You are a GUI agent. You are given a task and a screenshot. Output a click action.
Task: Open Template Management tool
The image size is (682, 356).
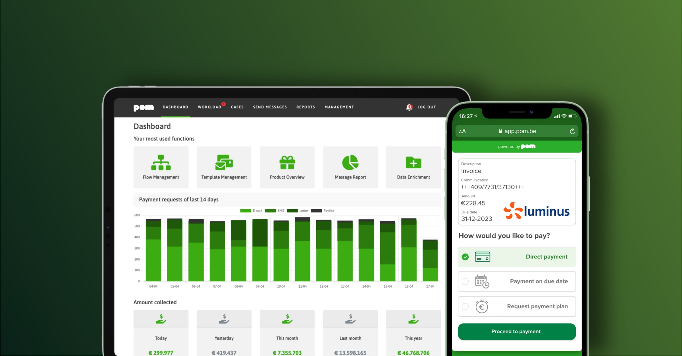[x=224, y=167]
